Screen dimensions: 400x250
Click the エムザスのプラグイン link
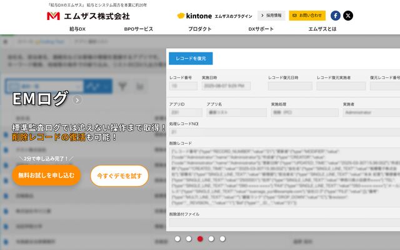point(233,16)
